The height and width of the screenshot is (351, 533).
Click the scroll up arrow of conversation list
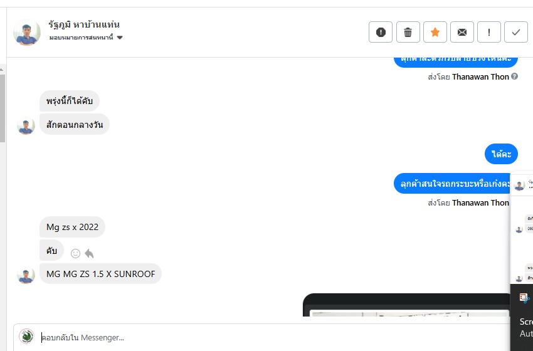tap(2, 70)
